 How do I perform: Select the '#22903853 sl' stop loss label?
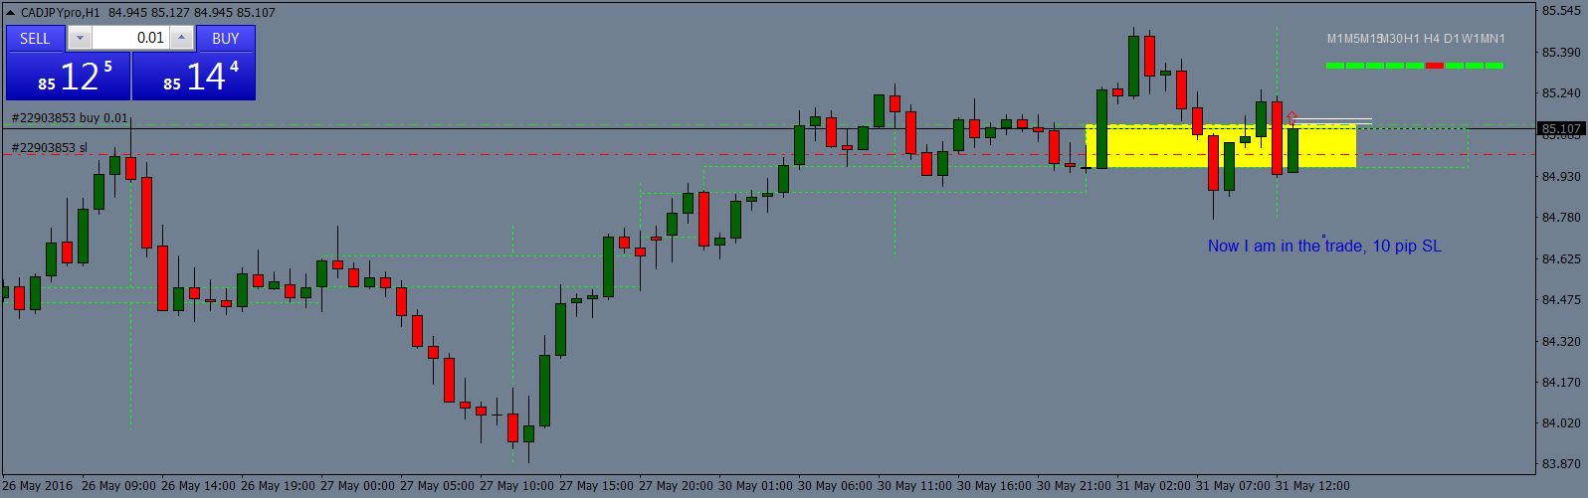[x=49, y=148]
